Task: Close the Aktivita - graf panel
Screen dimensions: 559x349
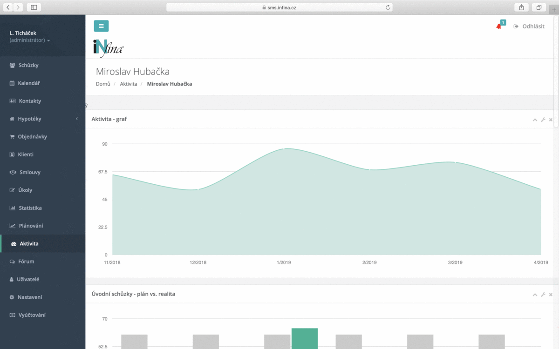Action: click(551, 120)
